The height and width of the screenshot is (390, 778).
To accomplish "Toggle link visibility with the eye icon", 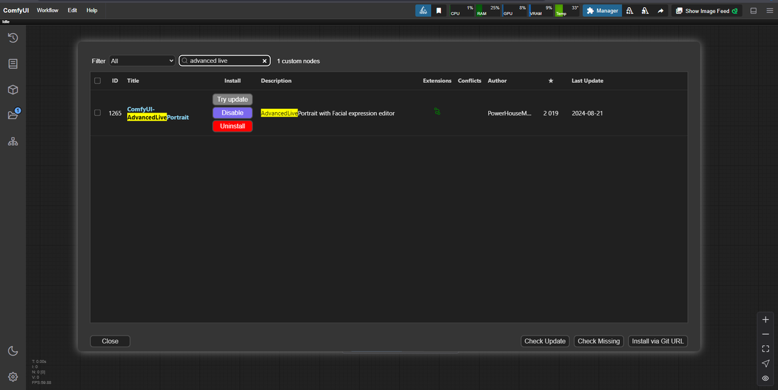I will click(766, 378).
